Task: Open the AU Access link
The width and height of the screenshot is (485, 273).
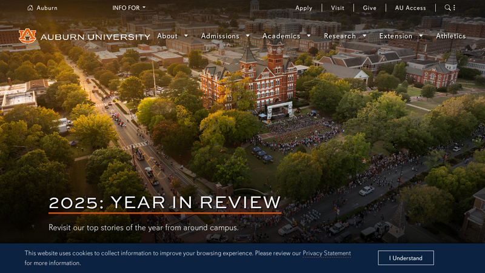Action: (410, 8)
